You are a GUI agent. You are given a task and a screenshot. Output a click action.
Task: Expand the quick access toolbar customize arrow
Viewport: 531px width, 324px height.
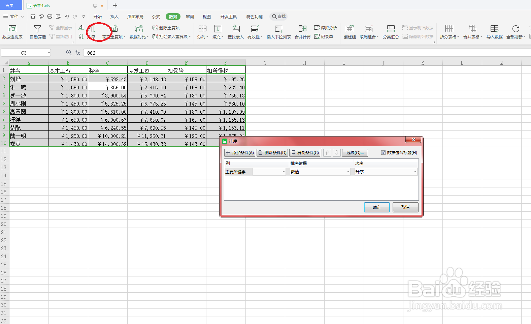click(x=84, y=17)
